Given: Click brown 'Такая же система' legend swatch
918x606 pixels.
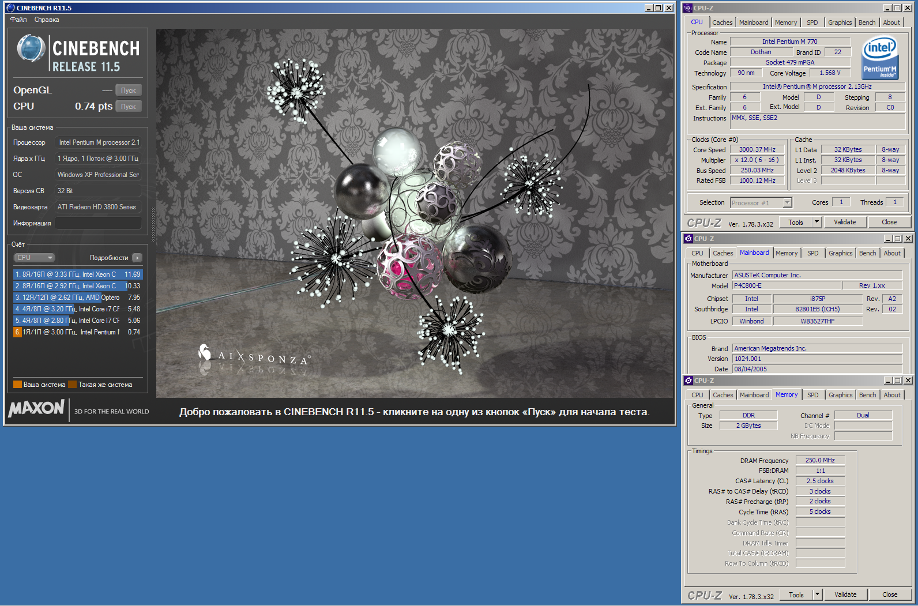Looking at the screenshot, I should (72, 385).
